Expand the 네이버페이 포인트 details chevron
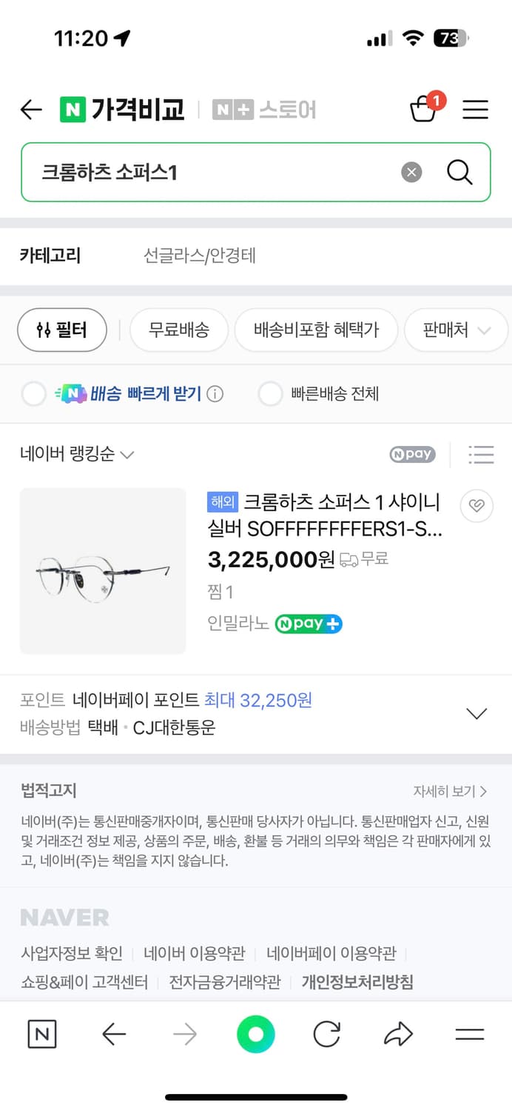Viewport: 512px width, 1111px height. 476,713
